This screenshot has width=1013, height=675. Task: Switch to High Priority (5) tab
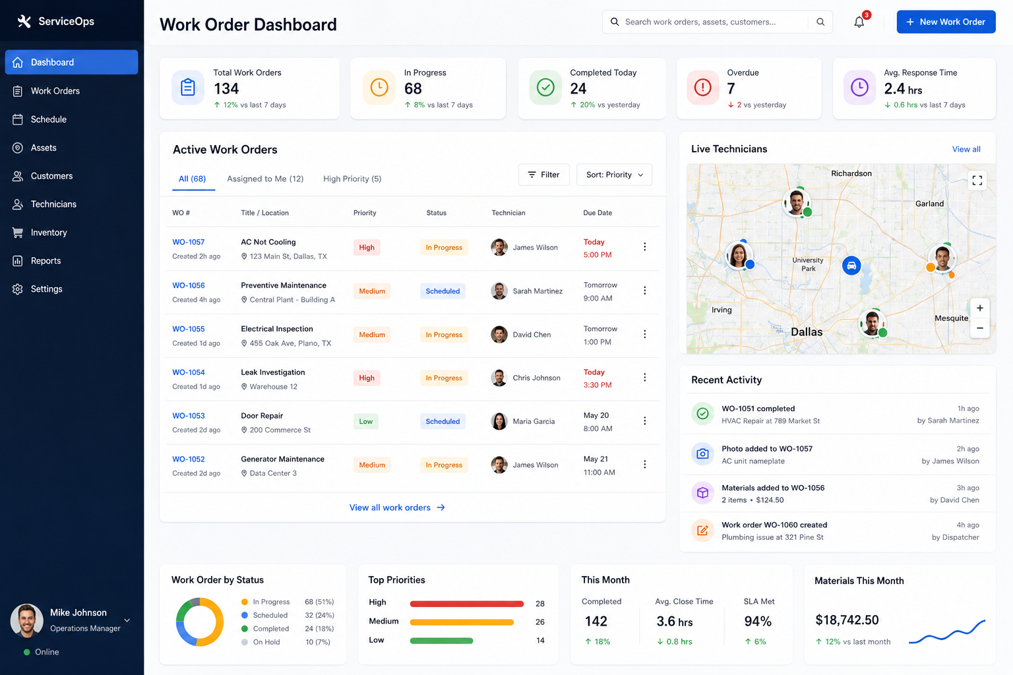(x=352, y=179)
